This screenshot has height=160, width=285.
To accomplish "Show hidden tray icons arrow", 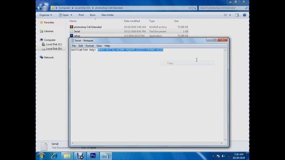I will coord(213,156).
